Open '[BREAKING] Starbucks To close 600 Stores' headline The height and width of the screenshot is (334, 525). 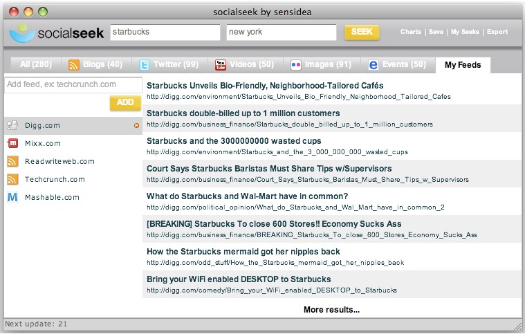pyautogui.click(x=274, y=224)
